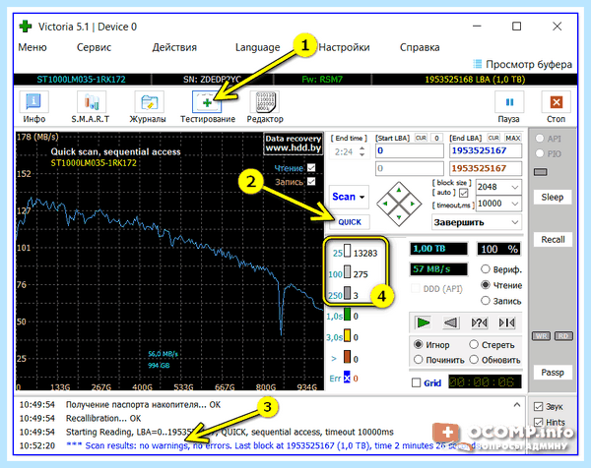Open the Действия menu
Viewport: 591px width, 468px height.
(174, 47)
